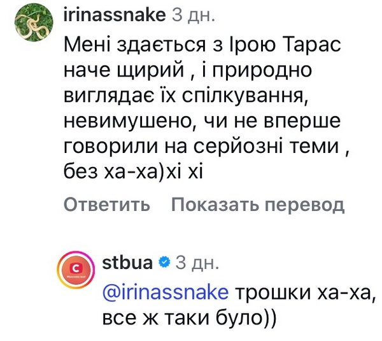Click the reply line "все ж таки було))"
The height and width of the screenshot is (341, 382).
[188, 318]
